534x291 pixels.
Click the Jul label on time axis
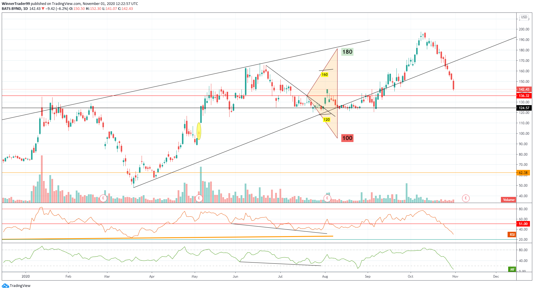pyautogui.click(x=280, y=276)
